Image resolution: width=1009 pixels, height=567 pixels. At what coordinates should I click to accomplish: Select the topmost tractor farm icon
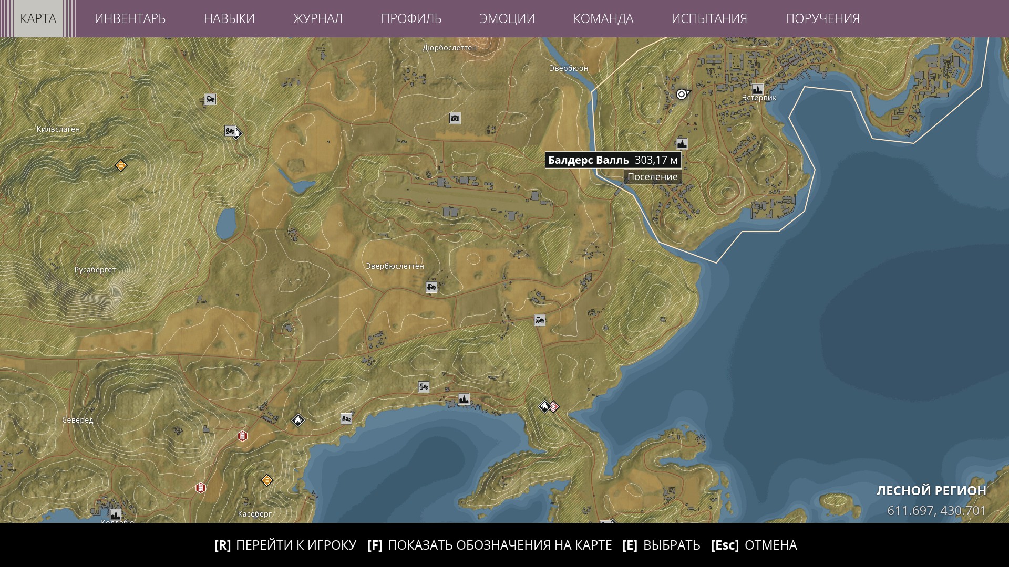pos(210,99)
